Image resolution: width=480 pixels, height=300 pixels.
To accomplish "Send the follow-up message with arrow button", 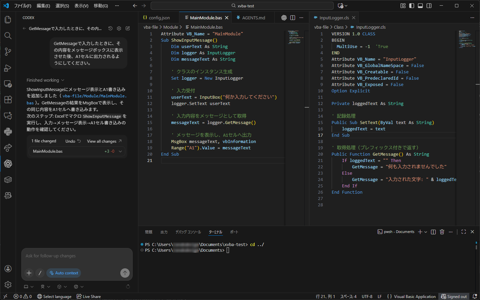I will coord(125,273).
